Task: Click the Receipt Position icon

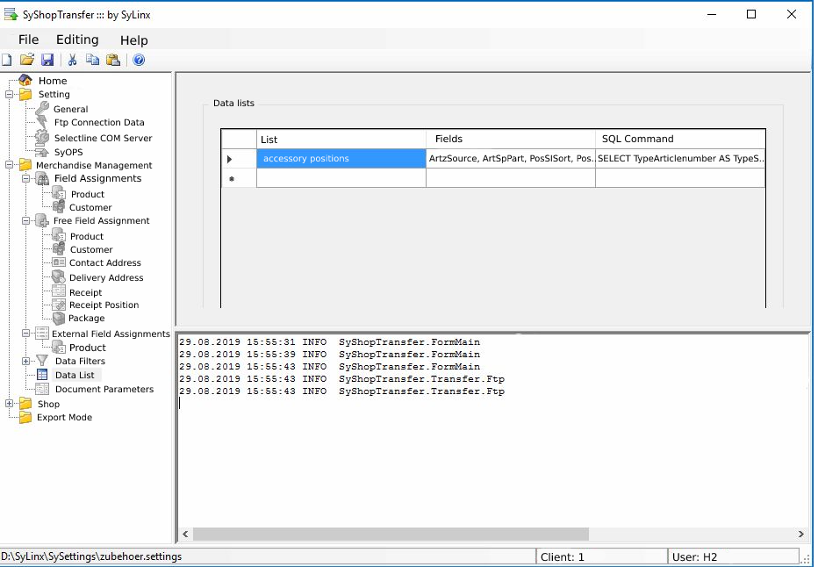Action: (59, 305)
